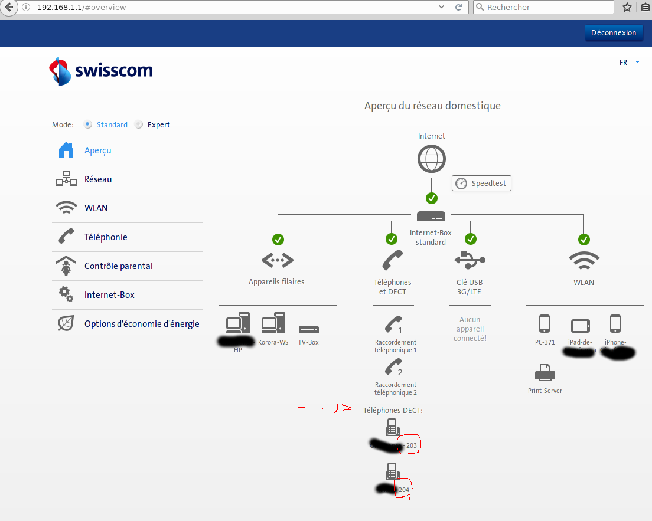Click the Contrôle parental icon
The image size is (652, 521).
tap(66, 266)
